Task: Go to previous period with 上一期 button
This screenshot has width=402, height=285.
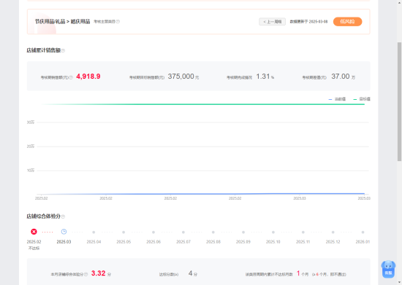Action: coord(273,21)
